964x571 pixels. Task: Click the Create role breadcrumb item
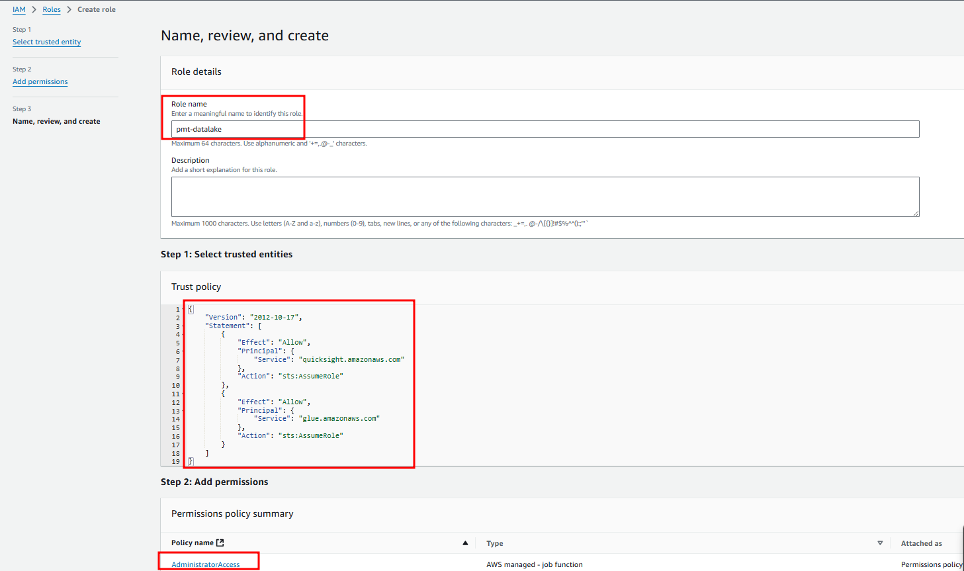click(97, 9)
